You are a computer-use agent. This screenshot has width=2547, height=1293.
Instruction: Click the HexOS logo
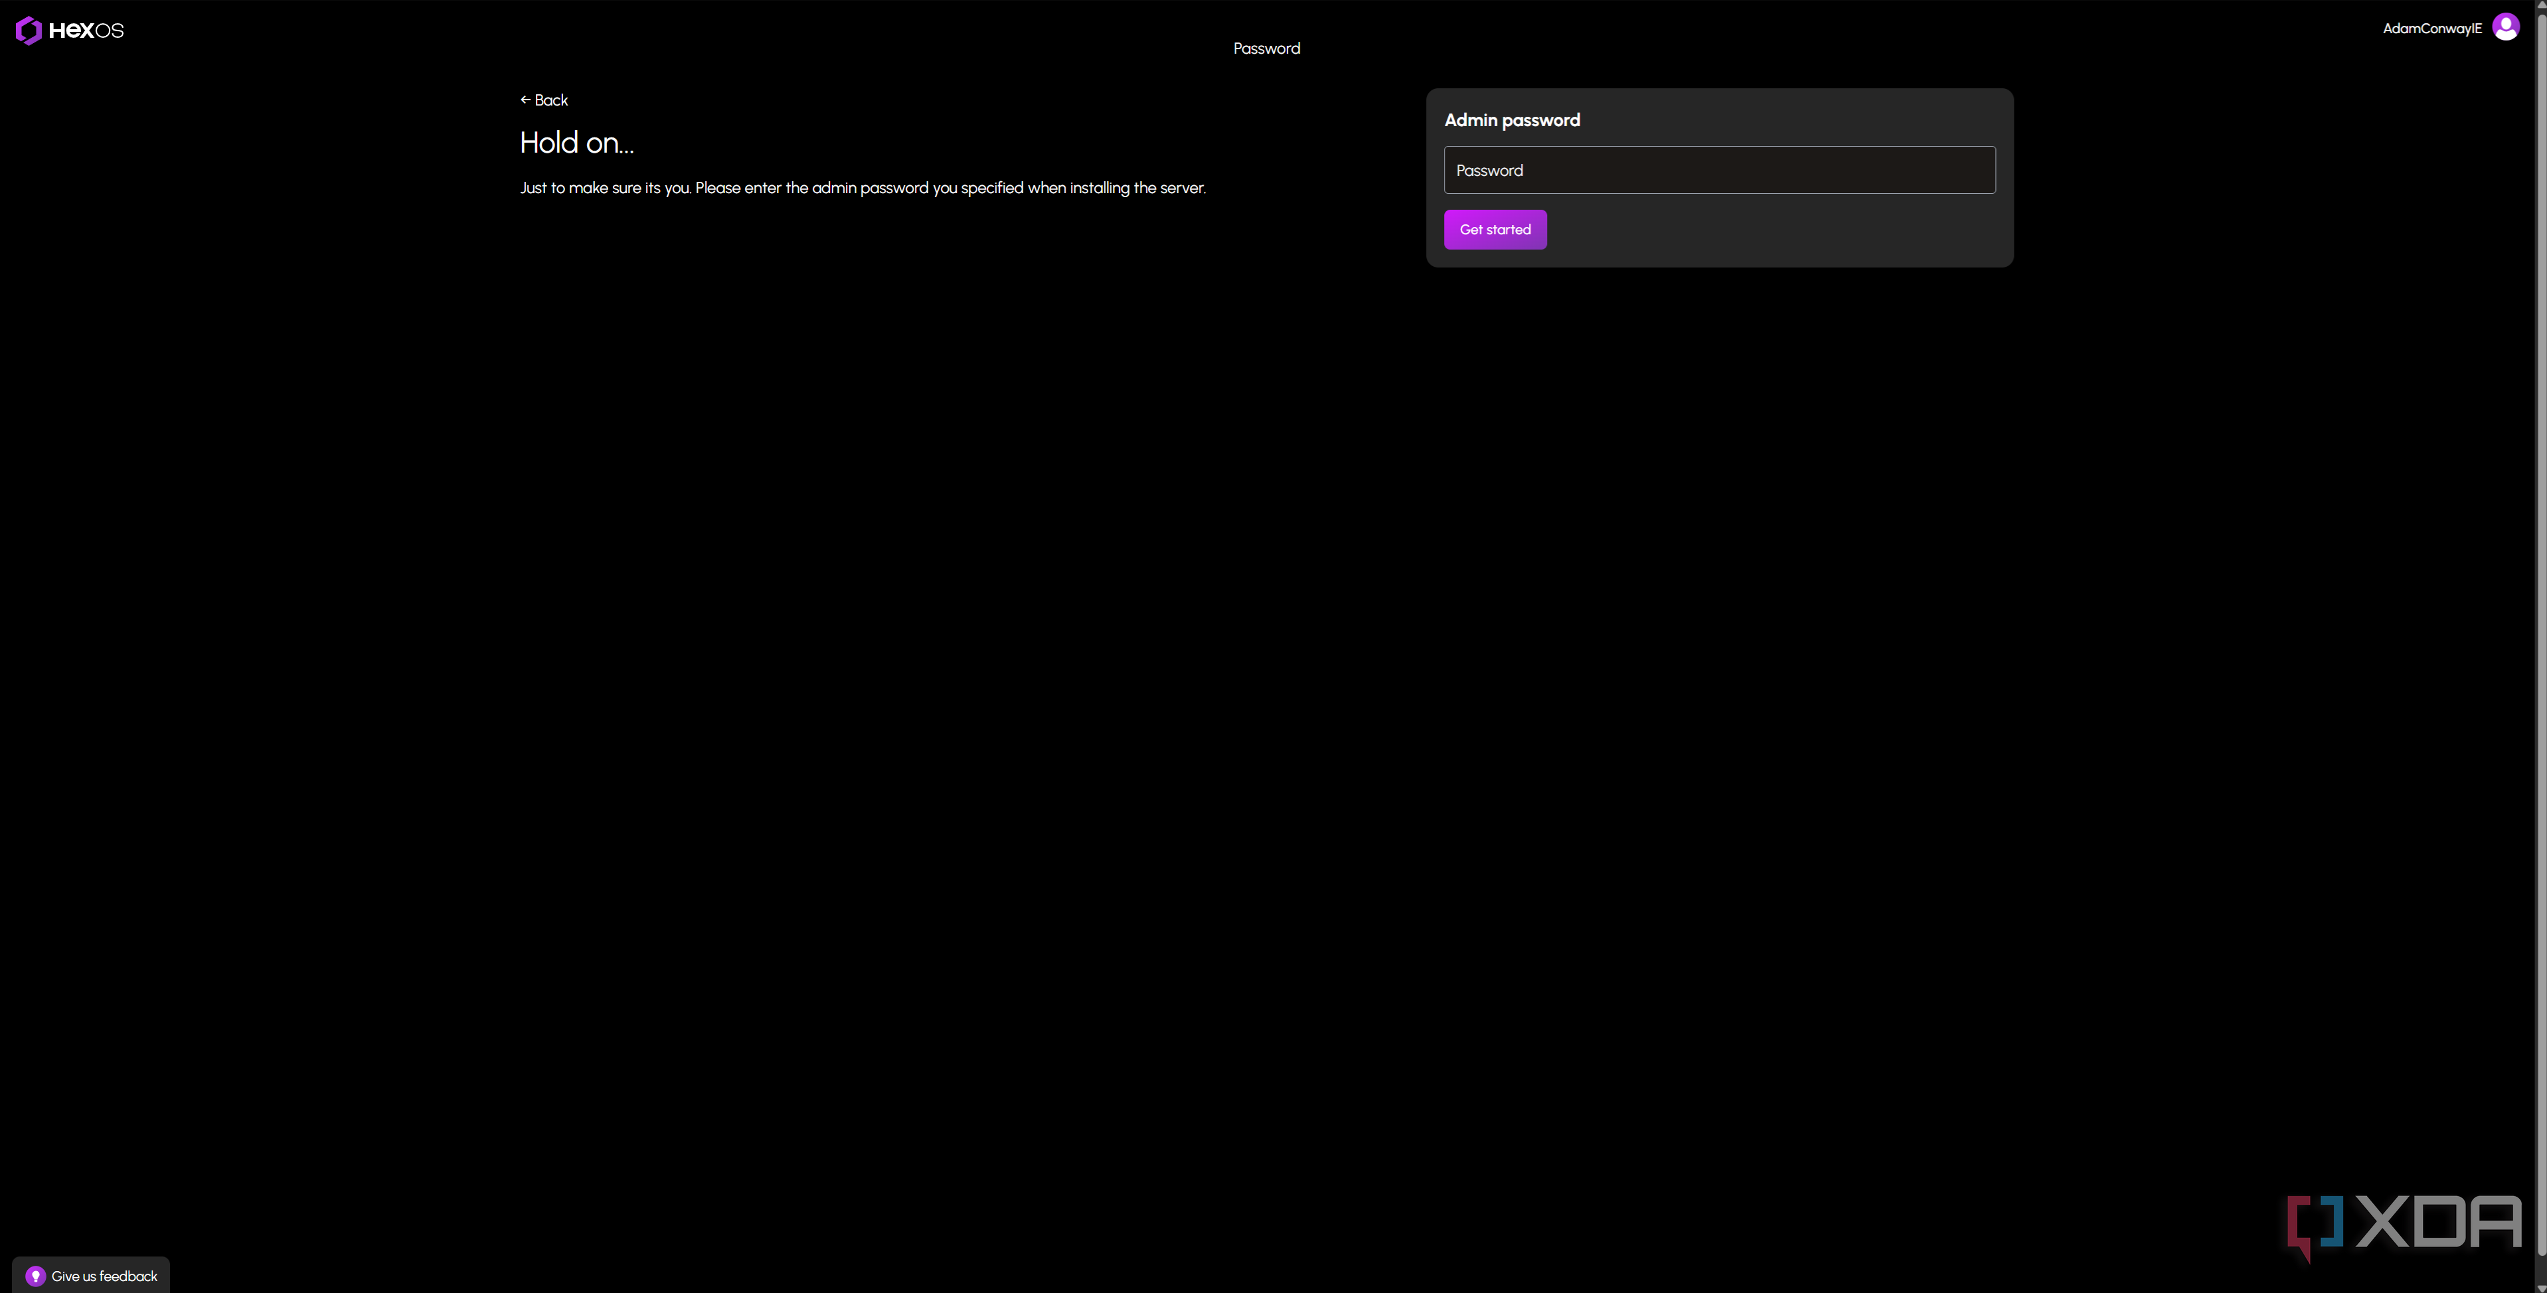click(69, 31)
